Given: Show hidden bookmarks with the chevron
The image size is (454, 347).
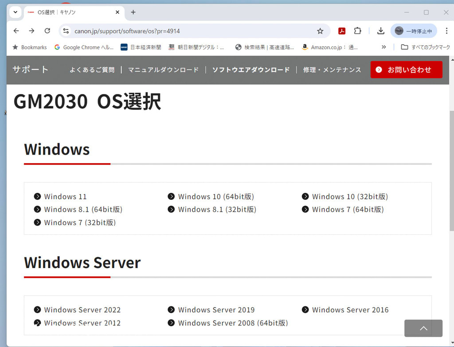Looking at the screenshot, I should (x=384, y=47).
